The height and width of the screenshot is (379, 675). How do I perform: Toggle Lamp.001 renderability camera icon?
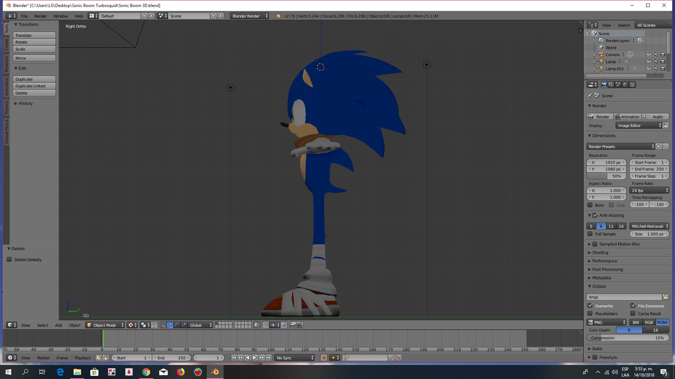pos(663,69)
